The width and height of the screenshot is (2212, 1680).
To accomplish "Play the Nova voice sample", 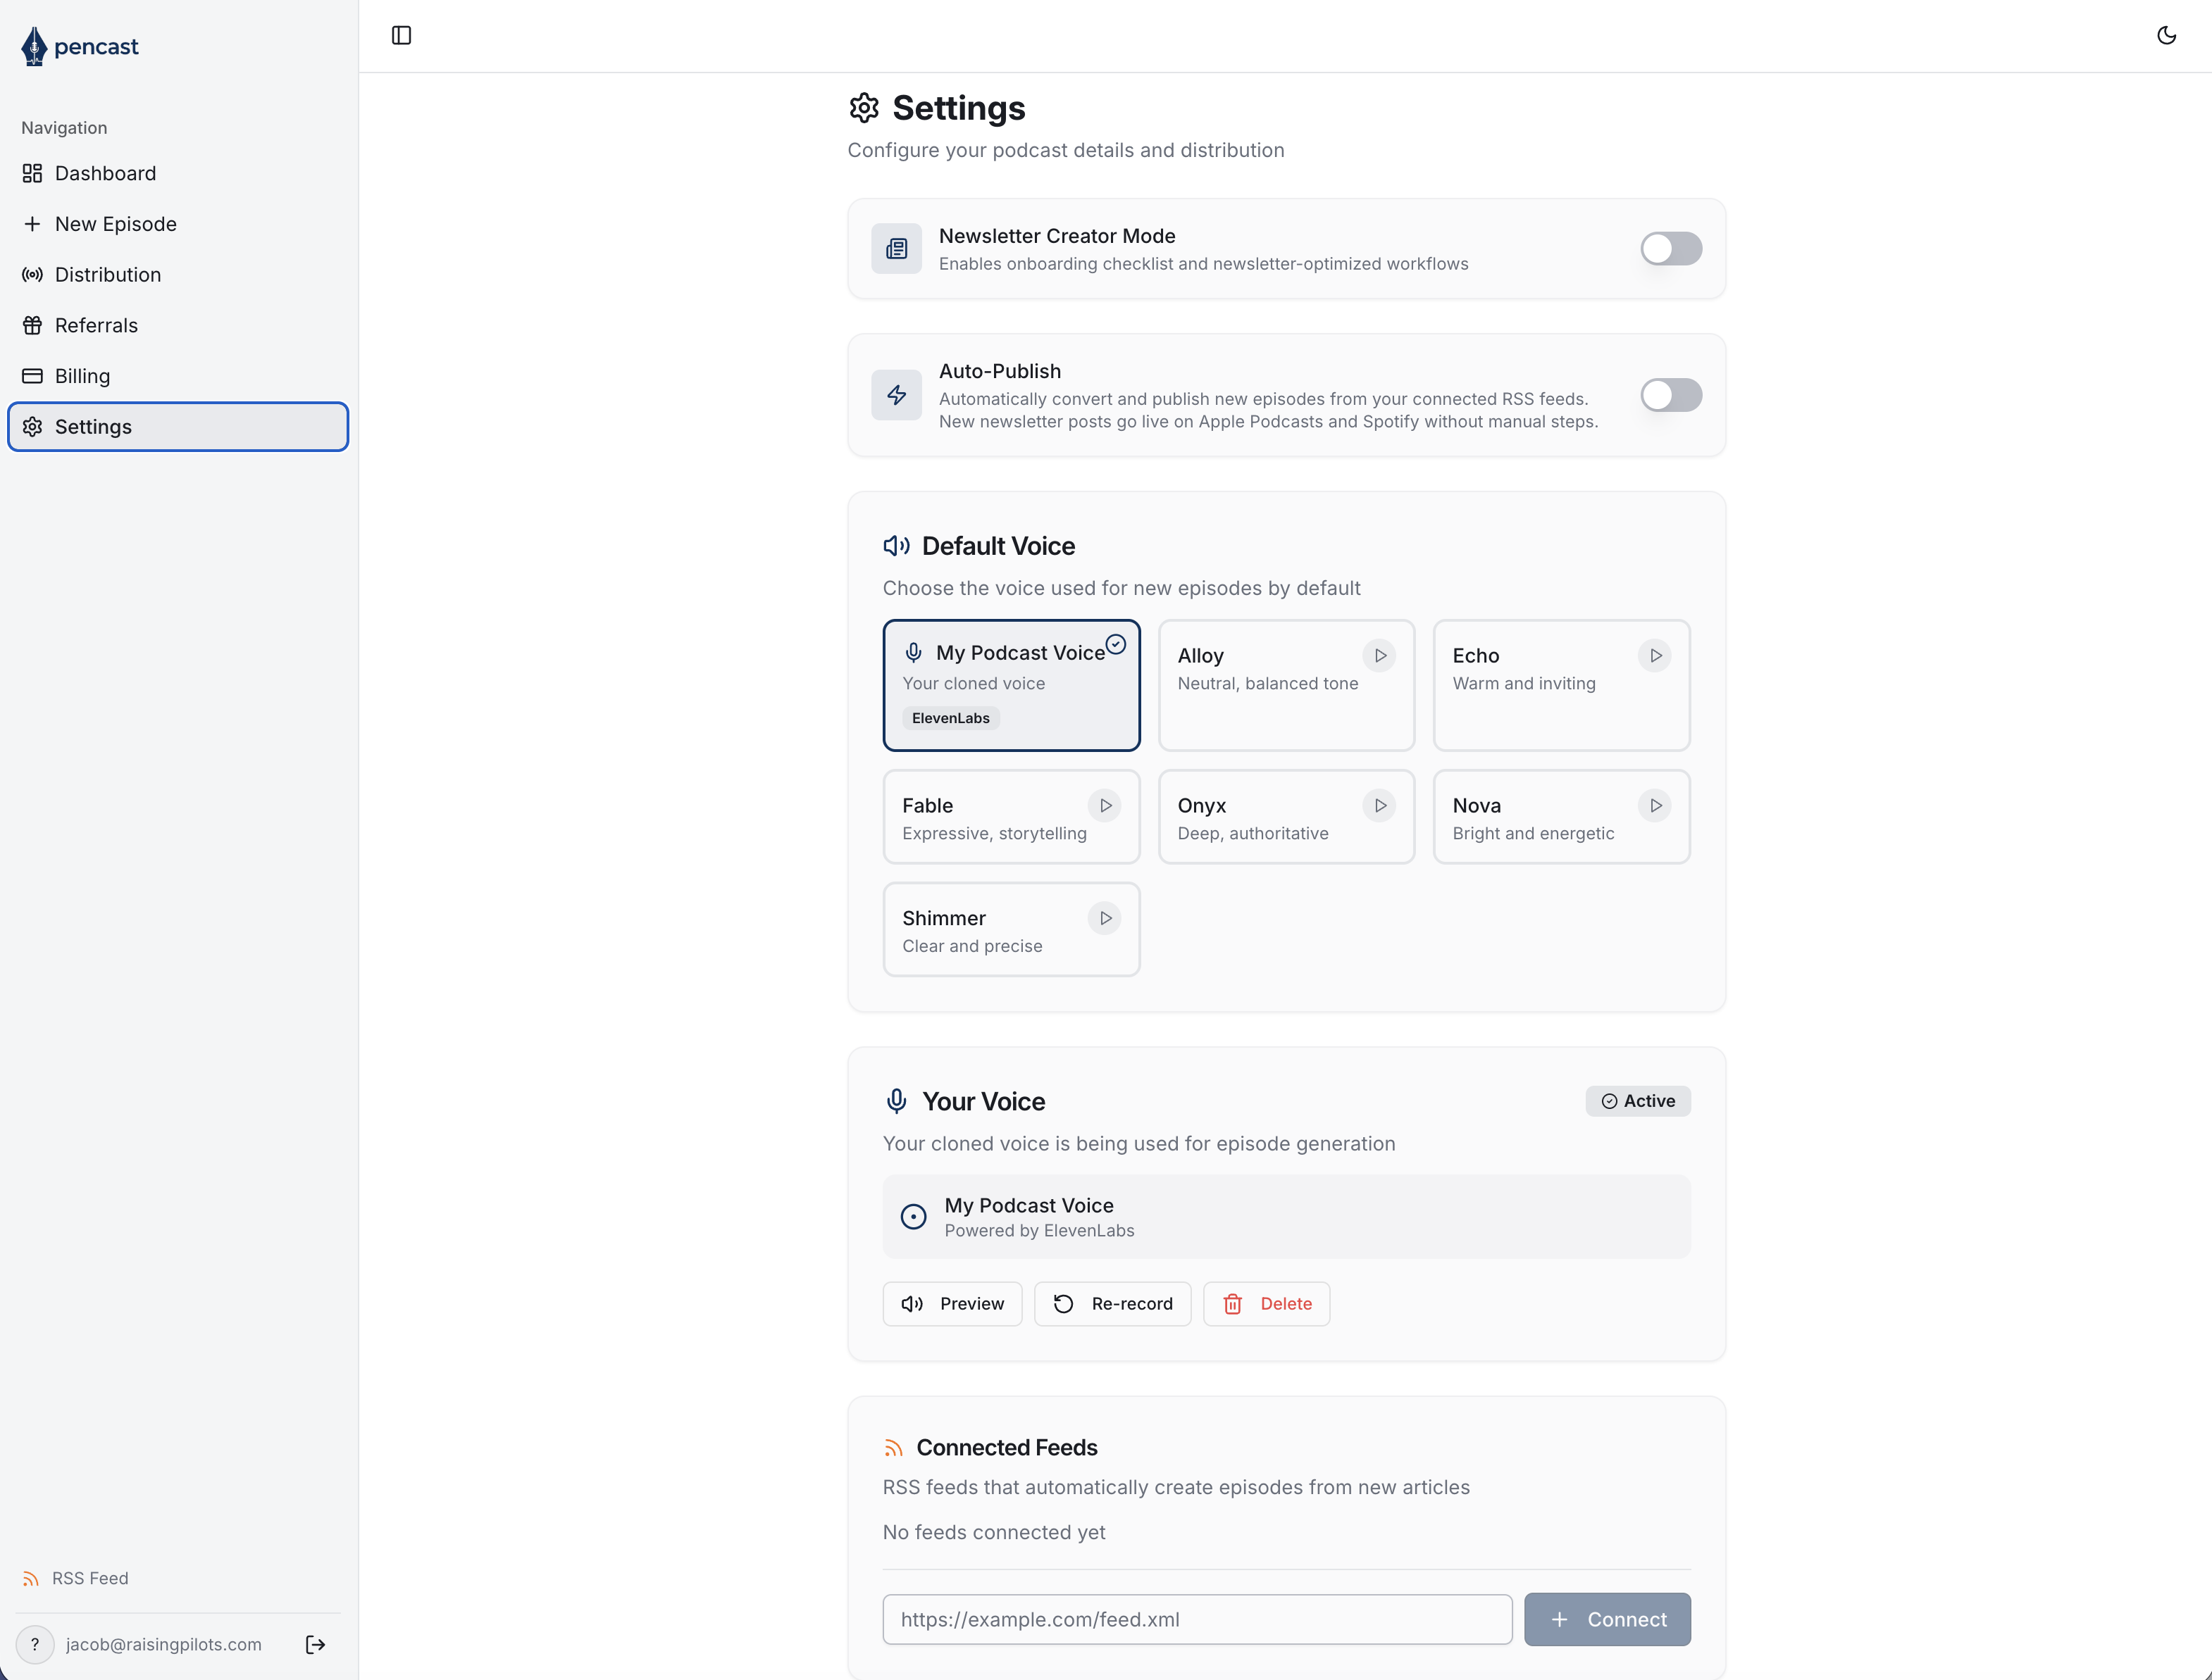I will [1655, 806].
